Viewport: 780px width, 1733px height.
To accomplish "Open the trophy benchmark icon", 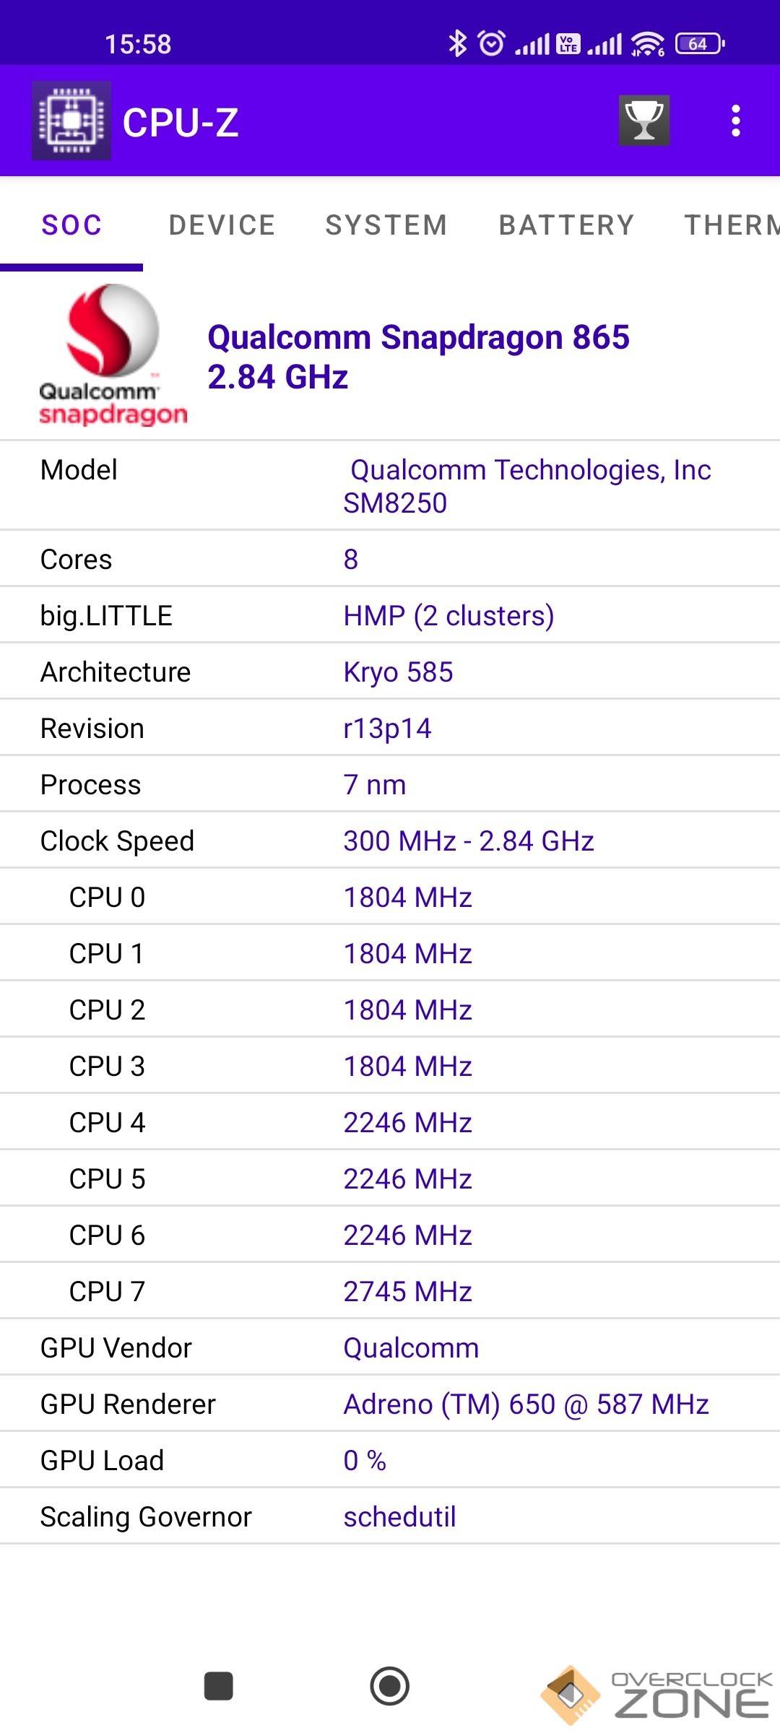I will 644,121.
